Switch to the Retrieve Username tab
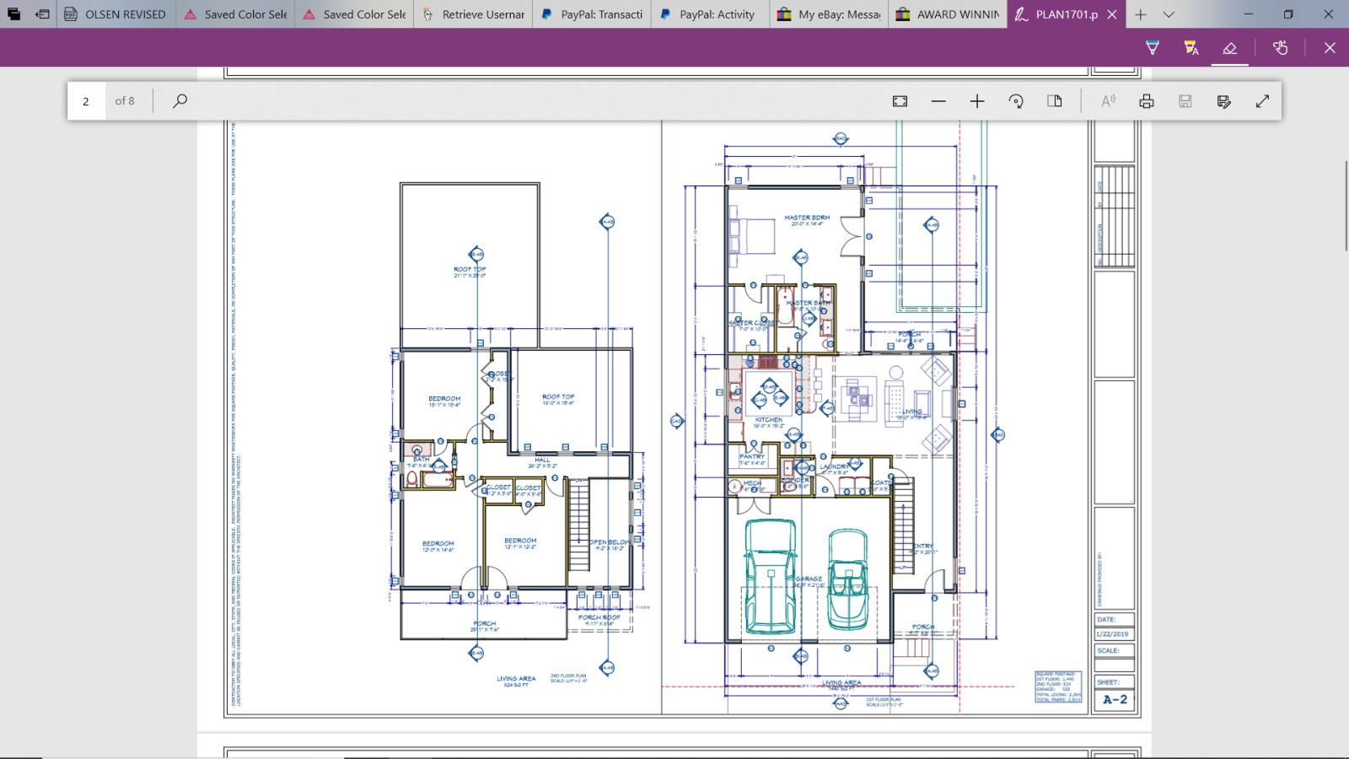 pos(473,14)
